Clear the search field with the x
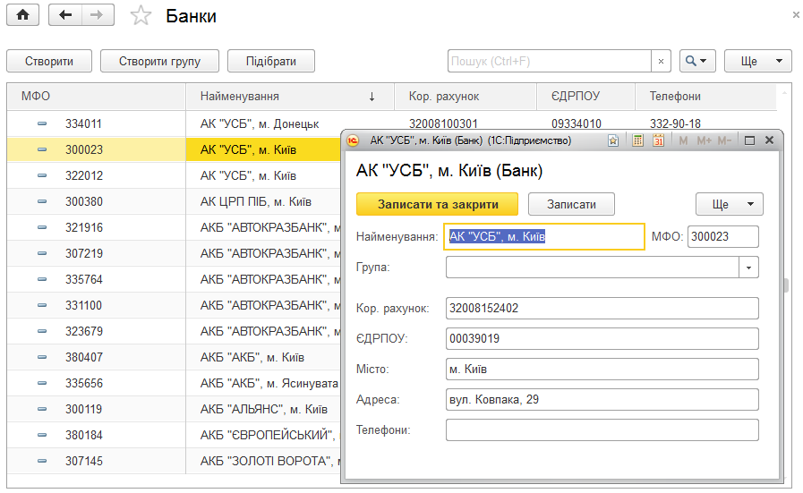803x493 pixels. [661, 62]
